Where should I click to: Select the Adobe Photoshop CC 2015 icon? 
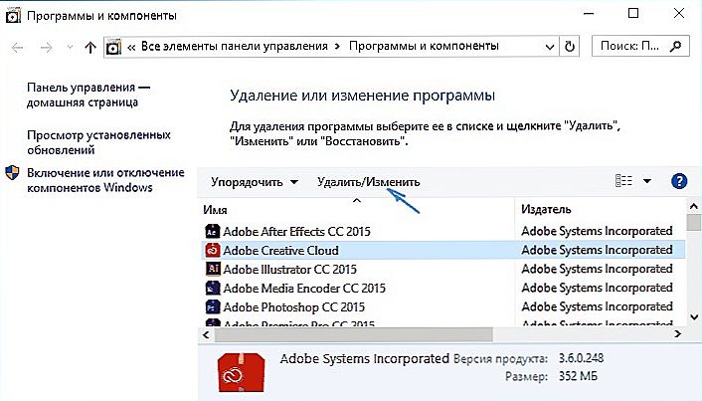pos(212,306)
